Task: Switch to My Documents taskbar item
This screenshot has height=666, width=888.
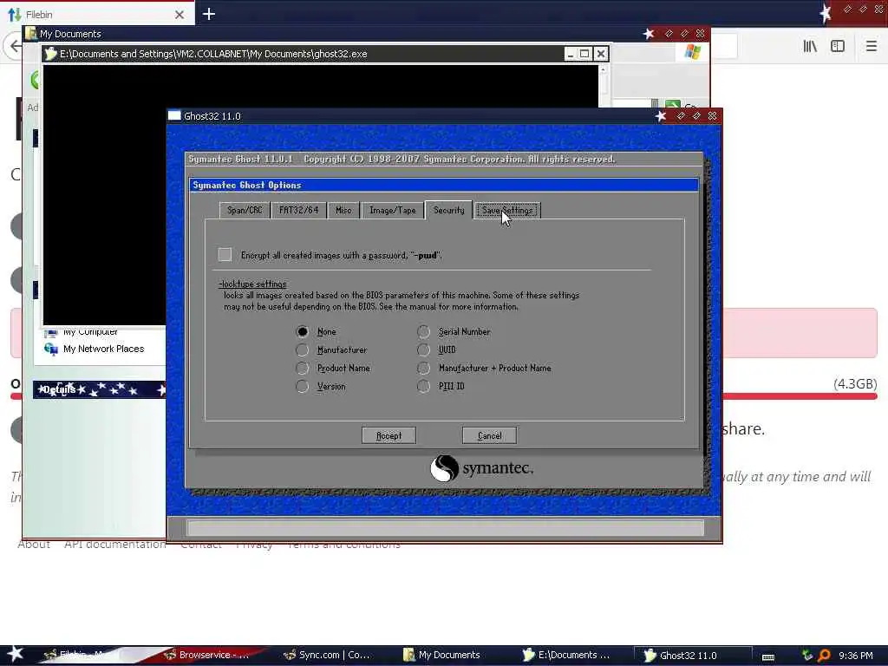Action: (x=448, y=655)
